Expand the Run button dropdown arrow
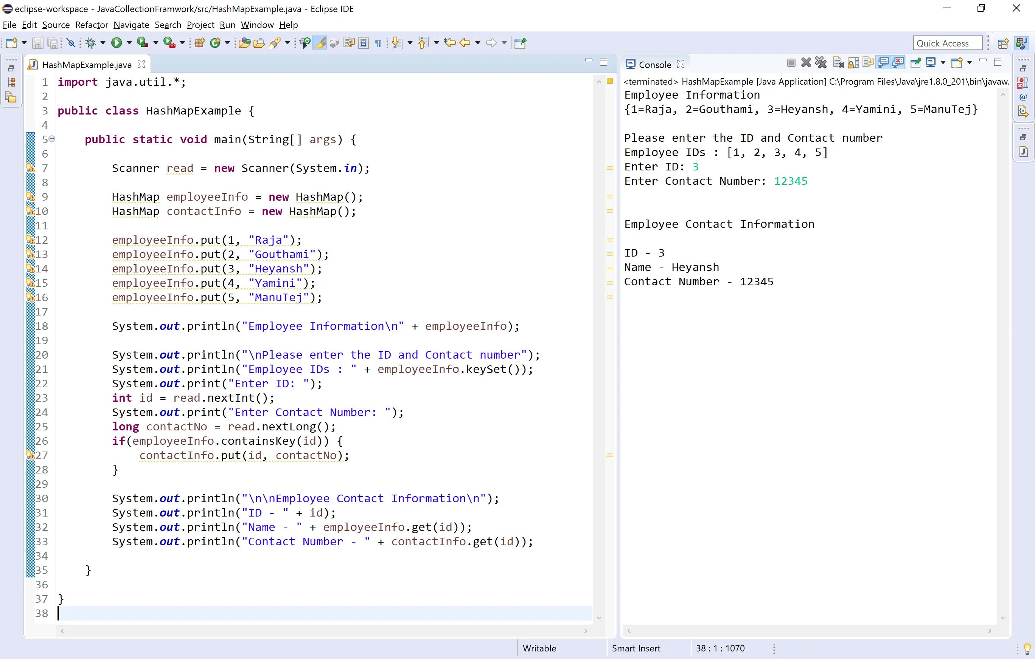Viewport: 1035px width, 659px height. [129, 43]
